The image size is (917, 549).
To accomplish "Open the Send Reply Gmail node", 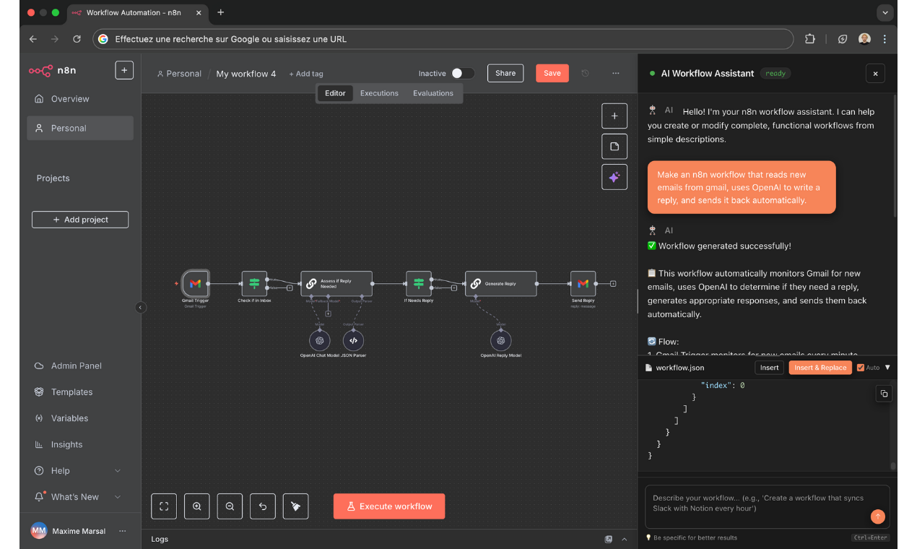I will click(583, 284).
